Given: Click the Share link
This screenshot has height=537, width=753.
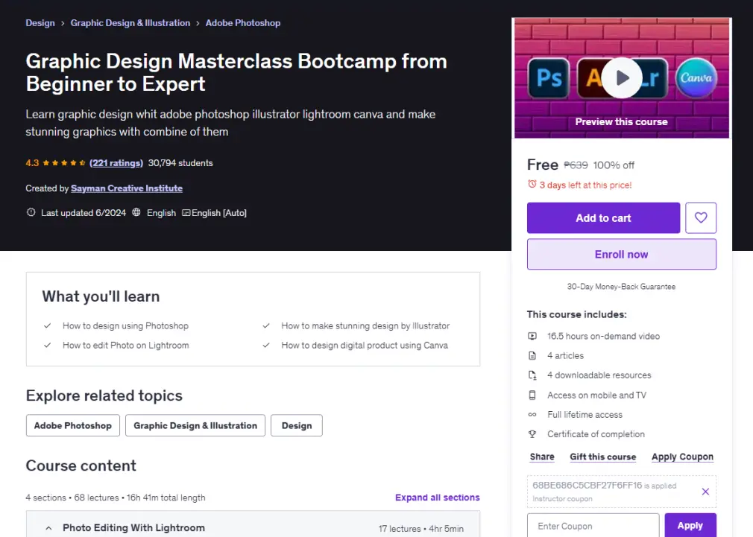Looking at the screenshot, I should pyautogui.click(x=542, y=457).
